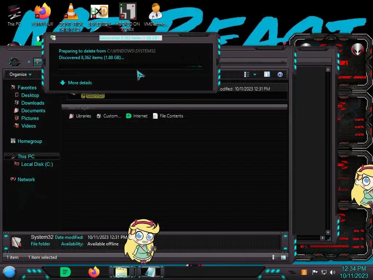This screenshot has width=373, height=280.
Task: Click the delete progress bar
Action: tap(131, 66)
